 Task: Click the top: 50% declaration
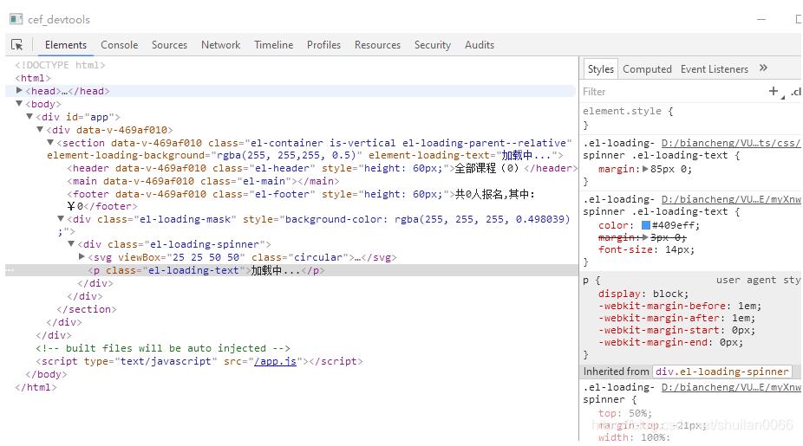[624, 413]
